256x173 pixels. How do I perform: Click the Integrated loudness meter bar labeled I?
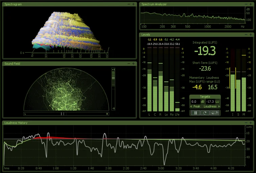click(233, 80)
